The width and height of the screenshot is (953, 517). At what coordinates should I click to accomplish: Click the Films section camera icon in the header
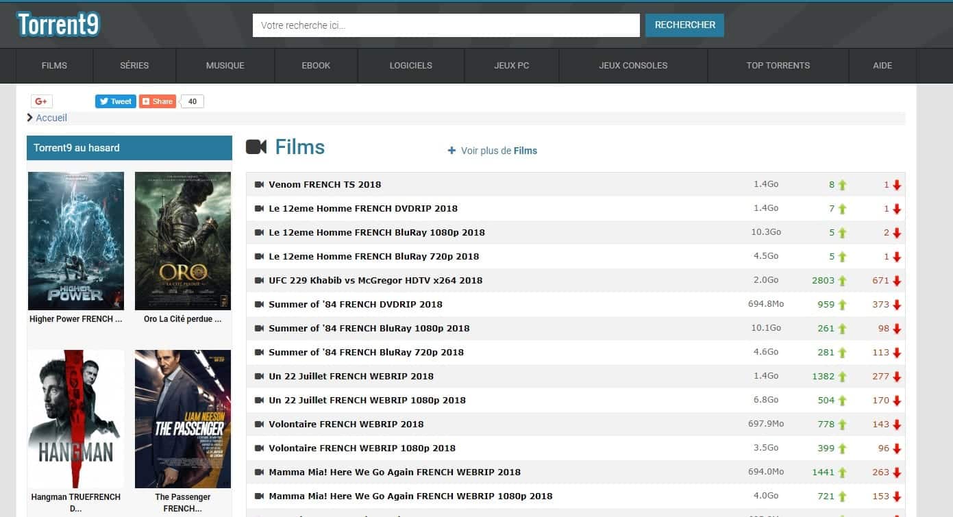257,146
